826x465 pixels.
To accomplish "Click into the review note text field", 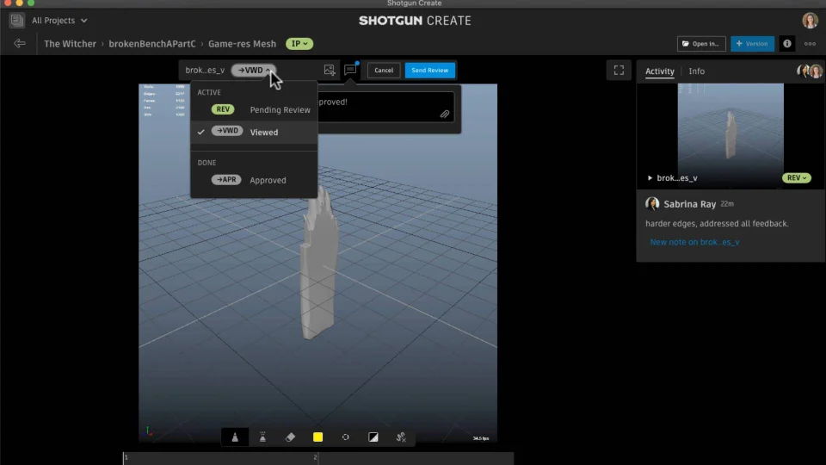I will coord(385,107).
